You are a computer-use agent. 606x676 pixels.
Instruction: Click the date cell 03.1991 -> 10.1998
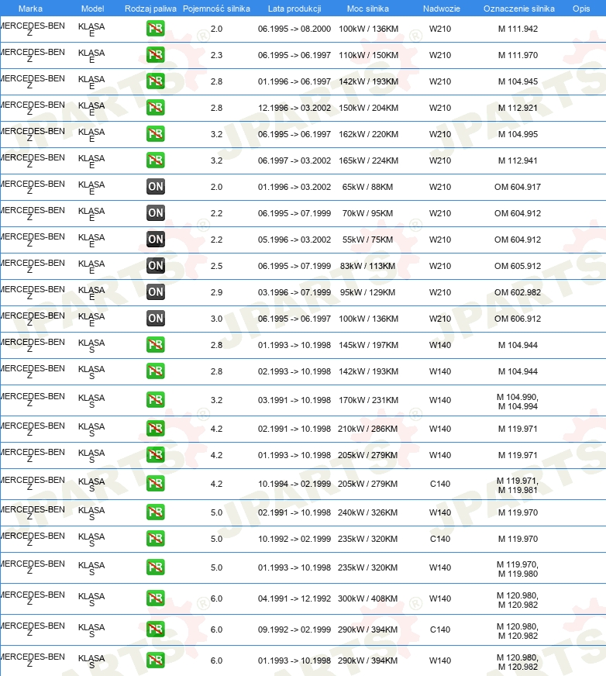click(x=294, y=400)
